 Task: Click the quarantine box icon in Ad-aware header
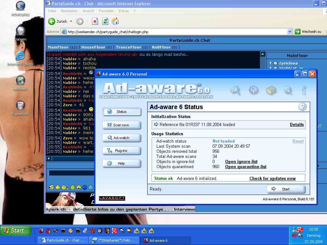[x=271, y=91]
